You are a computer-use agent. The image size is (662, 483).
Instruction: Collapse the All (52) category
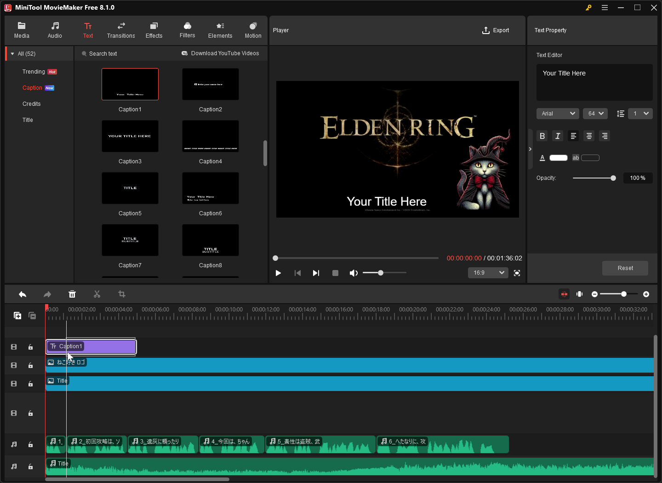12,54
